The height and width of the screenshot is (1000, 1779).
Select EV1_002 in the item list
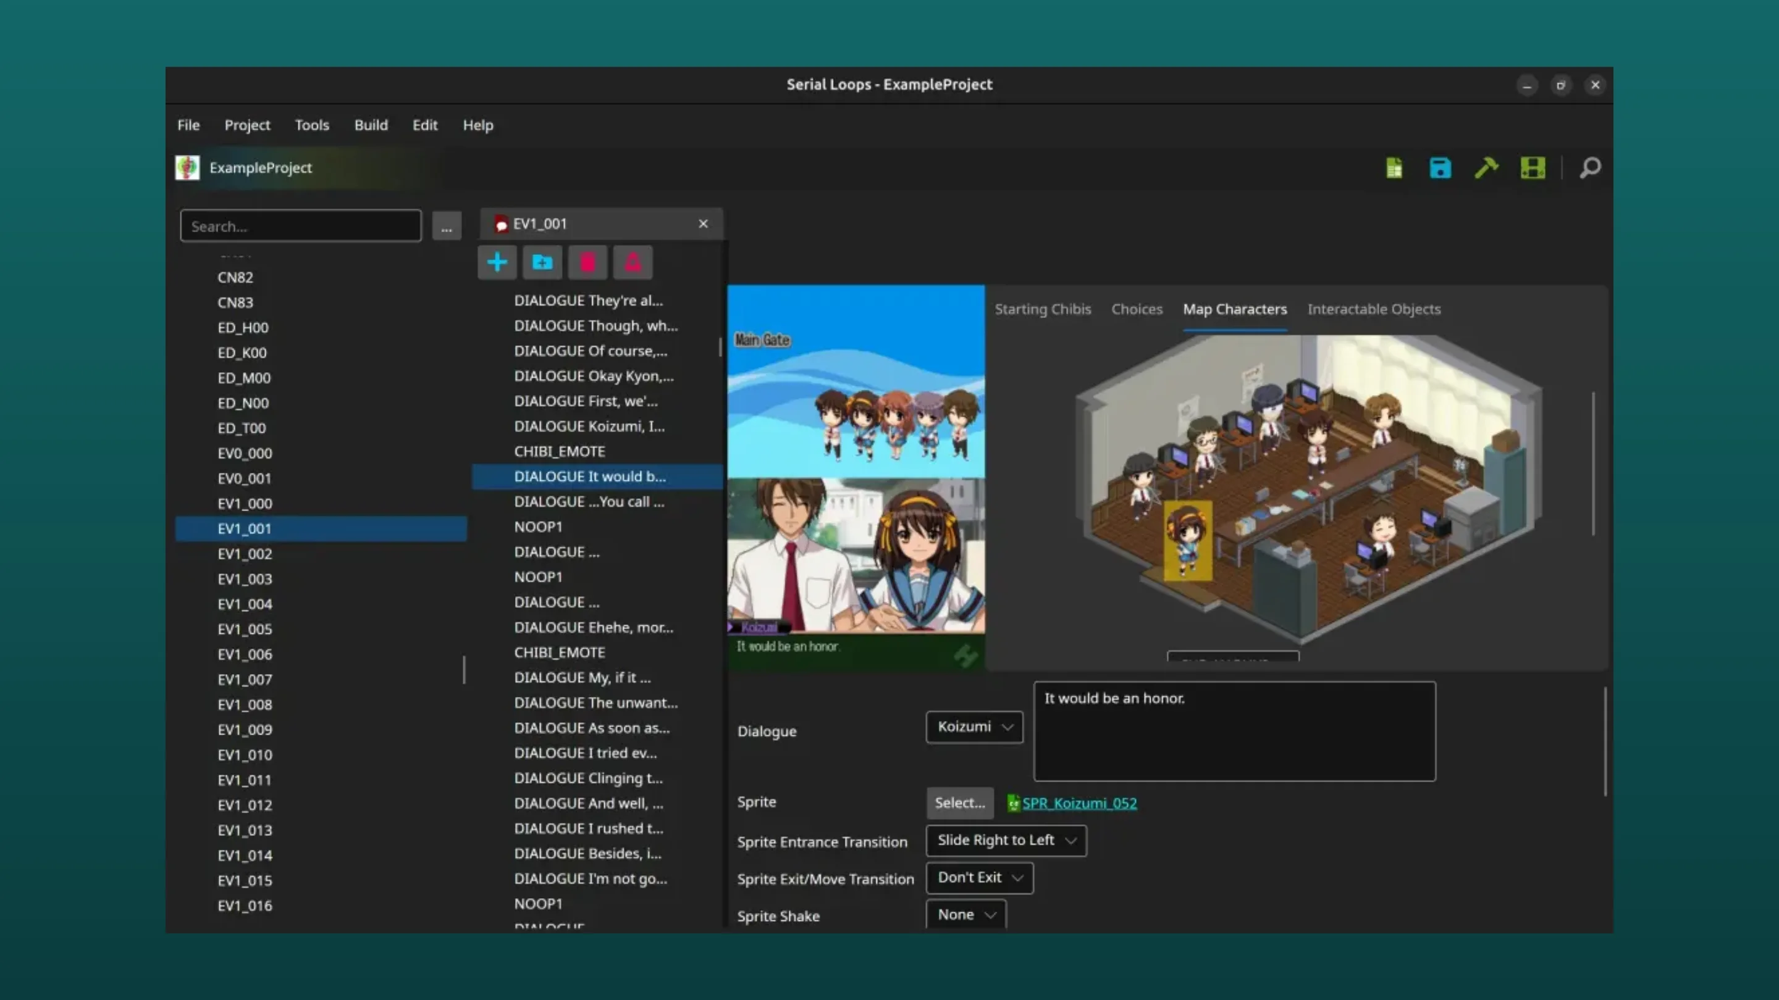point(321,554)
